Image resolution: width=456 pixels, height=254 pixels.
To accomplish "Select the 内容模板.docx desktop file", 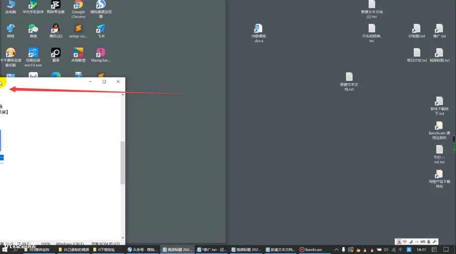I will 258,33.
